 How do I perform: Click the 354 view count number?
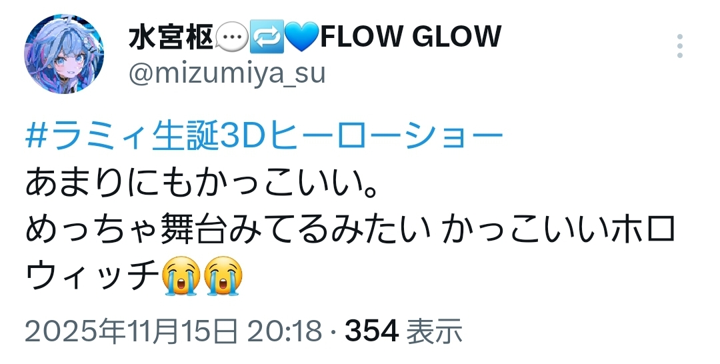pos(371,331)
